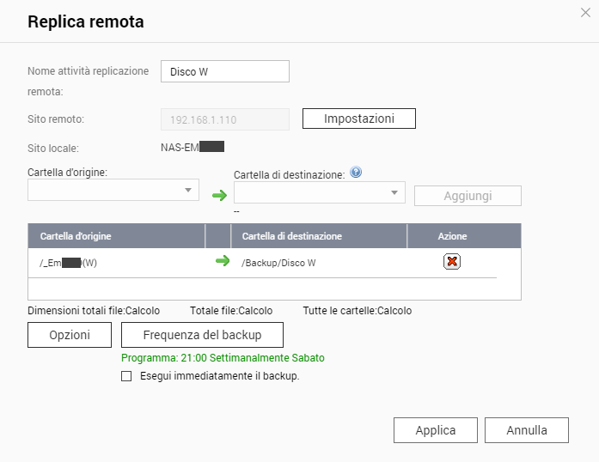The image size is (599, 462).
Task: Click the Azione column header
Action: 452,236
